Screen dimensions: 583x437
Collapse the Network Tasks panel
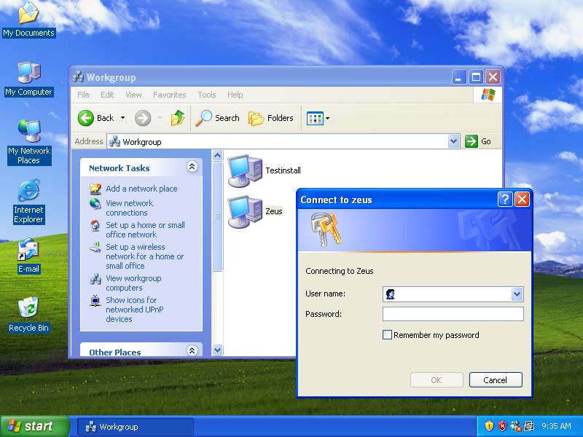192,167
